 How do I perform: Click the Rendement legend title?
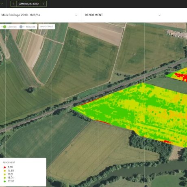coord(9,162)
